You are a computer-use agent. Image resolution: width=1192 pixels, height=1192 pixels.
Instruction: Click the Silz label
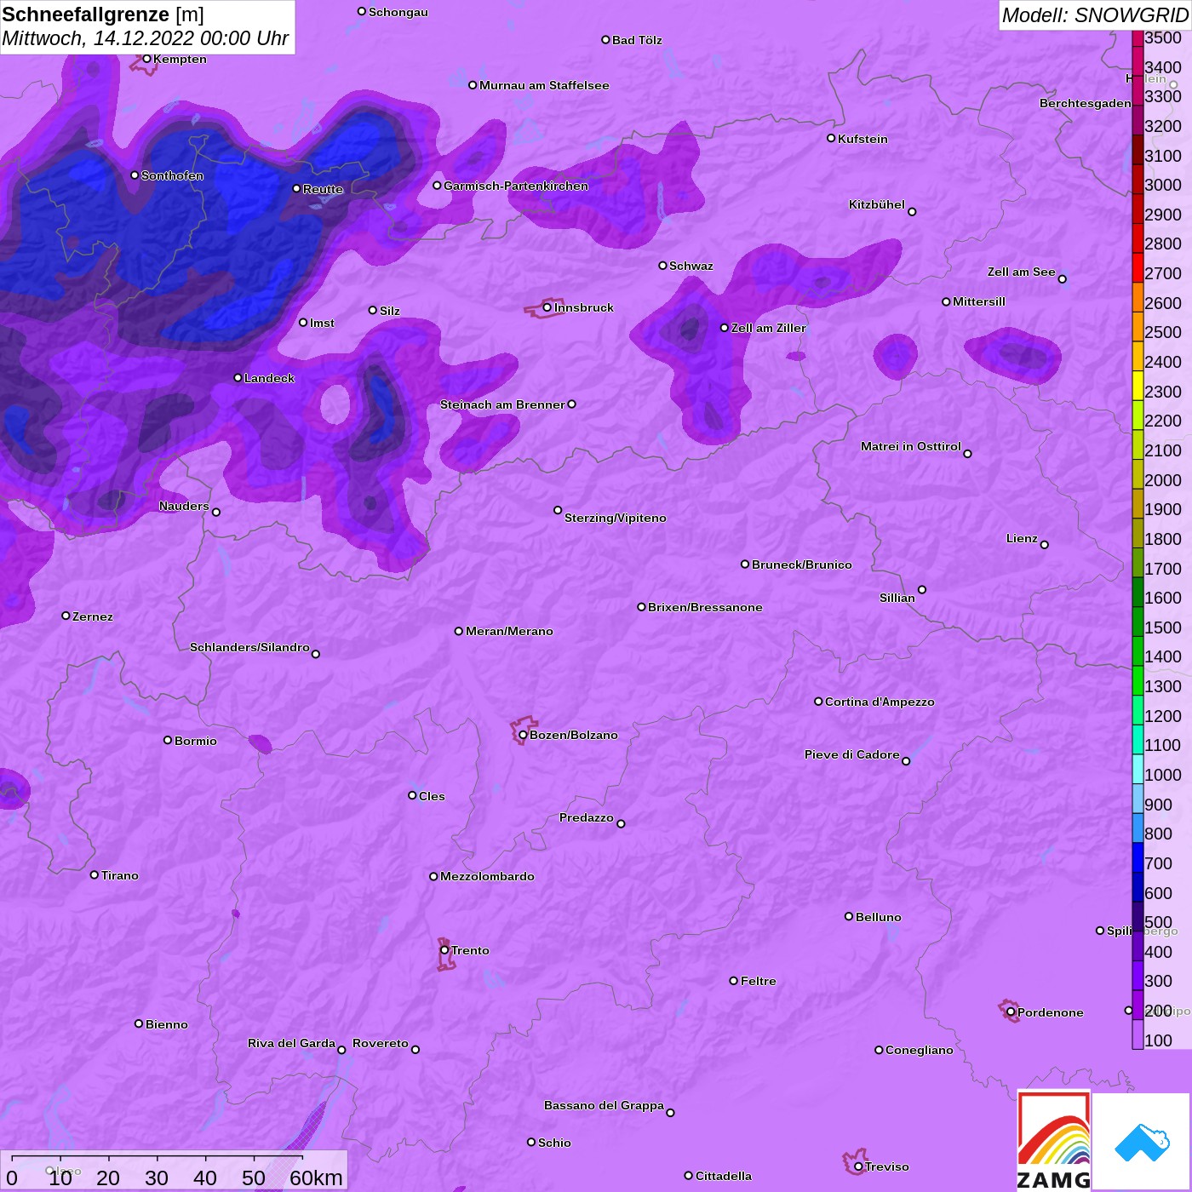[390, 311]
